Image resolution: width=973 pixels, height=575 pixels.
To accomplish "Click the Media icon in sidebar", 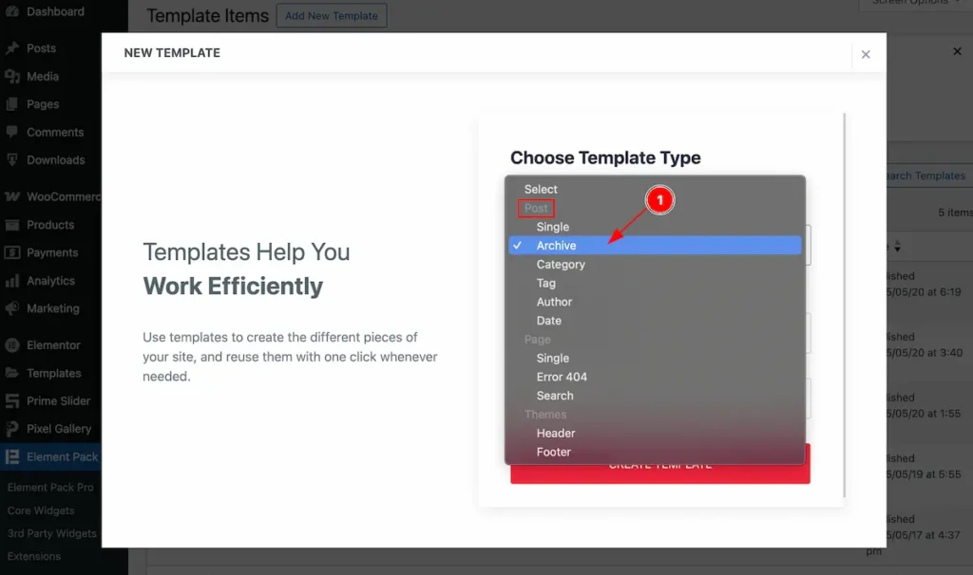I will (12, 77).
